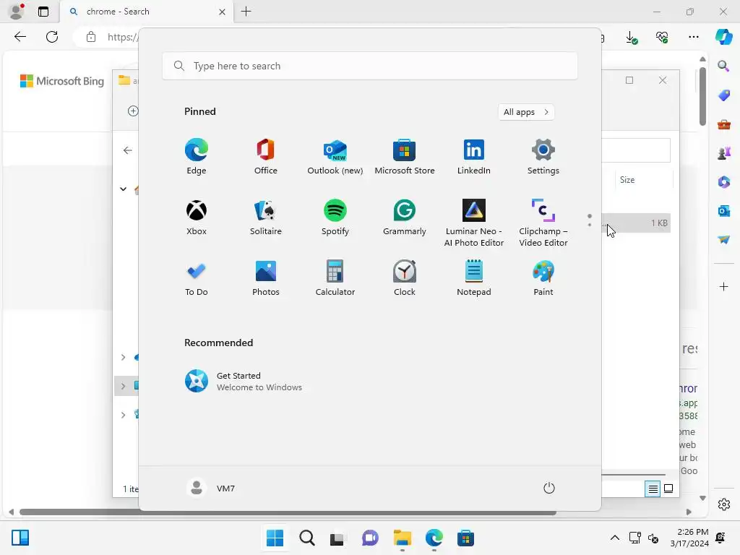Open Outlook in Edge sidebar

(723, 211)
